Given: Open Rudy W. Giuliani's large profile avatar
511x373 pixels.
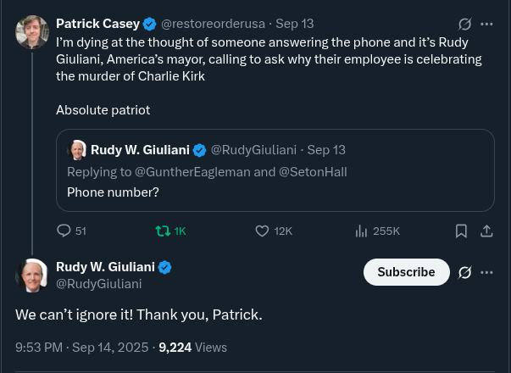Looking at the screenshot, I should coord(32,276).
